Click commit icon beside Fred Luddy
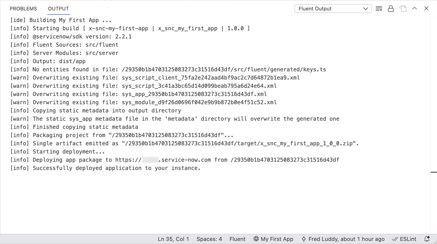The height and width of the screenshot is (244, 437). (x=304, y=239)
